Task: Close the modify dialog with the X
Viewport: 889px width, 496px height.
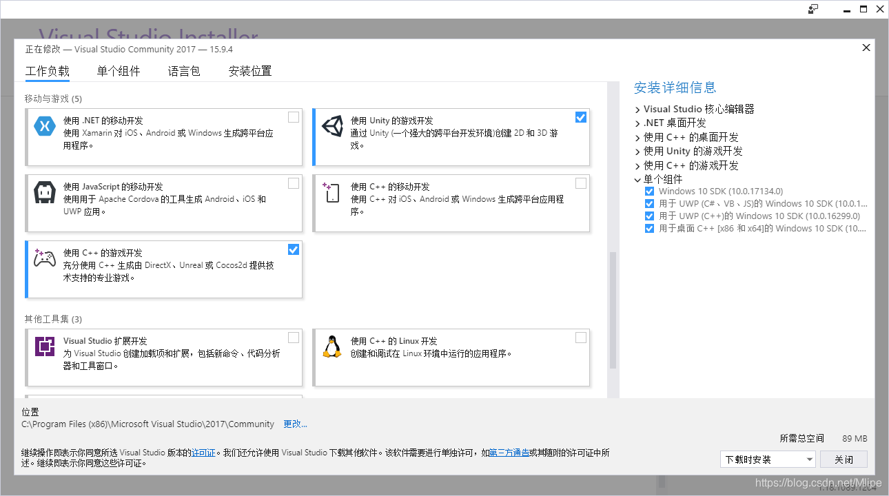Action: pyautogui.click(x=866, y=48)
